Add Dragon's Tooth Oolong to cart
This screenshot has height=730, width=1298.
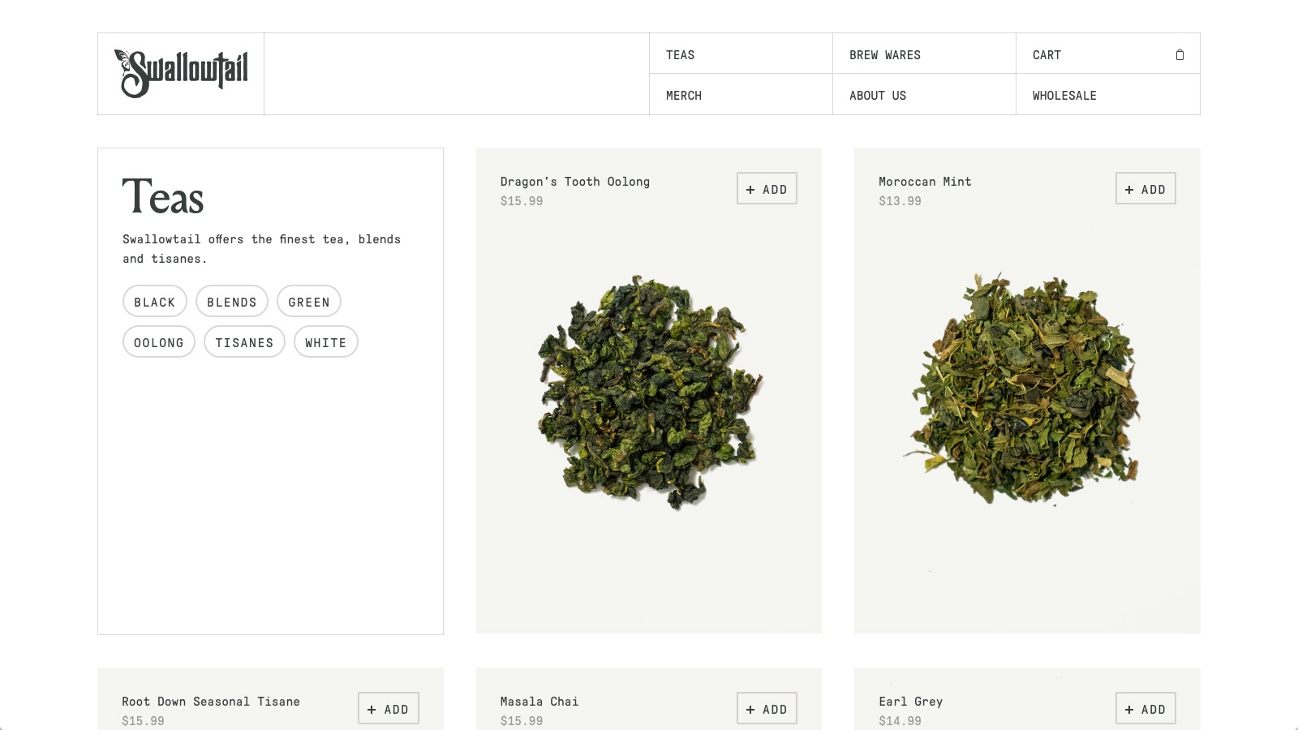[x=767, y=189]
